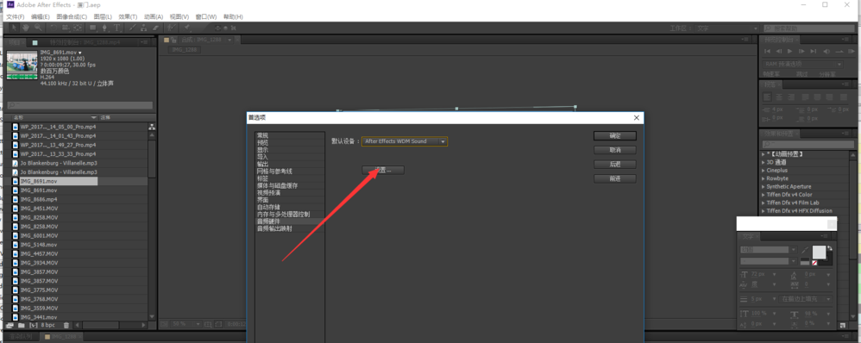Click the search field in Project panel
Image resolution: width=861 pixels, height=343 pixels.
pyautogui.click(x=80, y=105)
